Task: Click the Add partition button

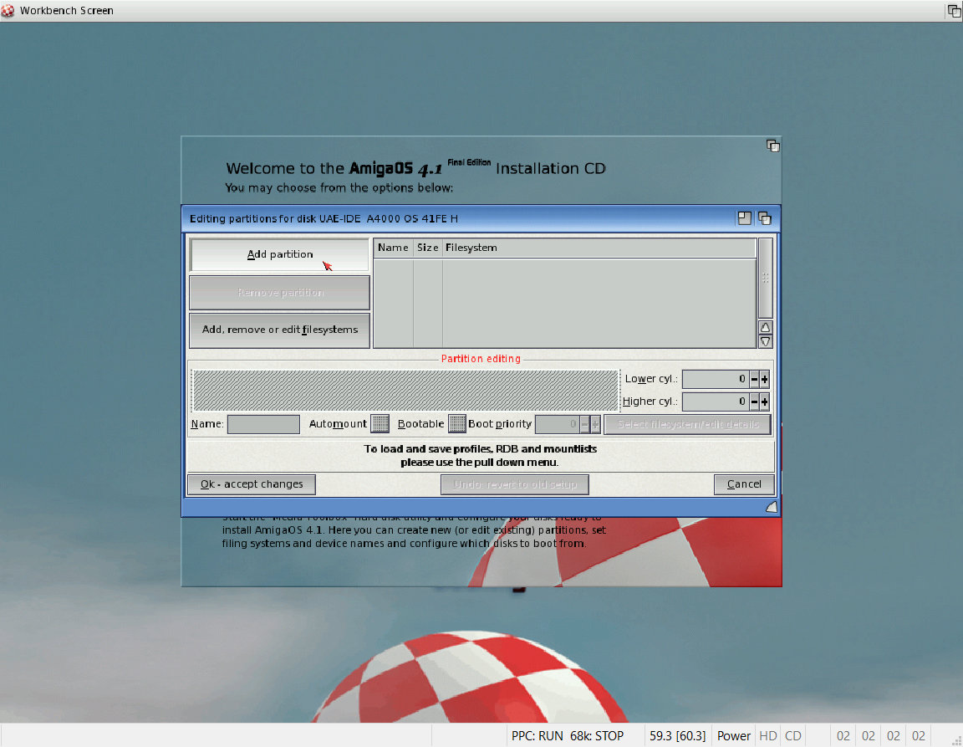Action: (279, 254)
